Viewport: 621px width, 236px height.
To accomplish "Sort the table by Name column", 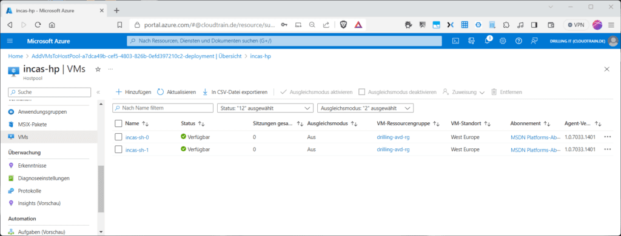I will pyautogui.click(x=136, y=123).
